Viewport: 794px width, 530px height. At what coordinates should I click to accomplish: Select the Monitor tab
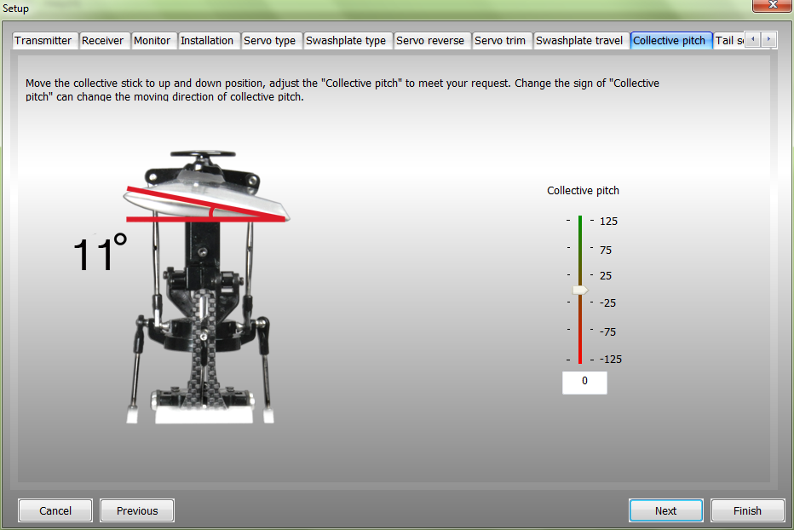152,41
